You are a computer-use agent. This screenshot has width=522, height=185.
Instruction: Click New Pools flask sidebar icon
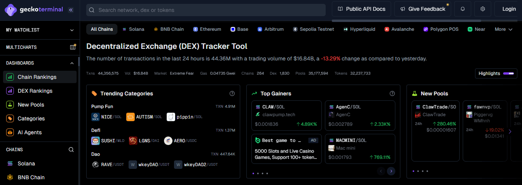[x=10, y=105]
